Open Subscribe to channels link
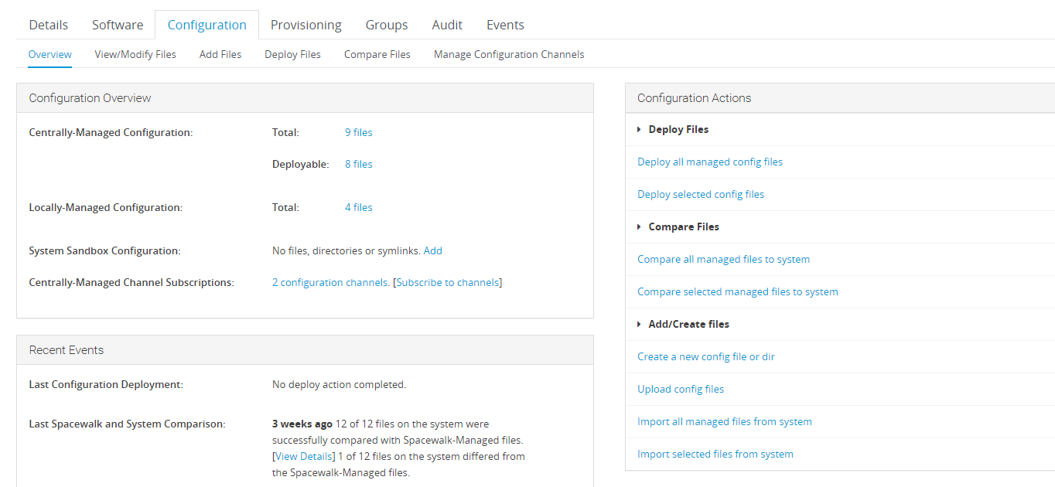The height and width of the screenshot is (487, 1055). 447,282
